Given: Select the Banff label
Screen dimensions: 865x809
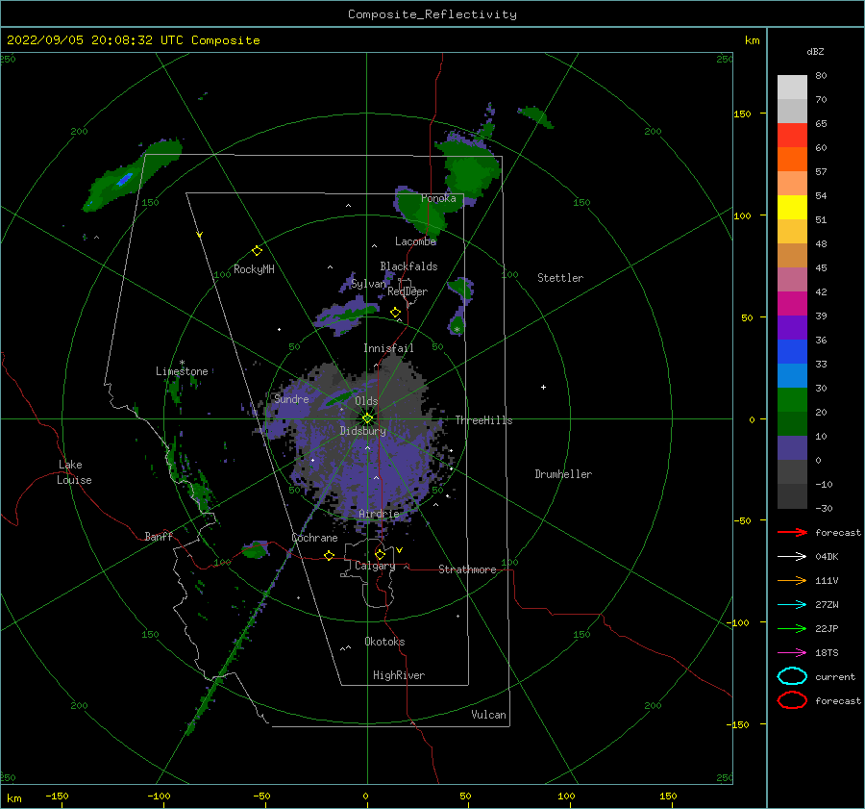Looking at the screenshot, I should pos(159,536).
